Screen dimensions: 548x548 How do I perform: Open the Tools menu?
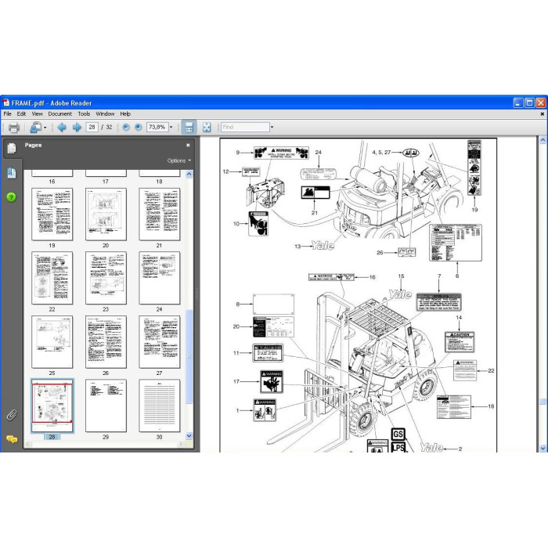pyautogui.click(x=84, y=114)
